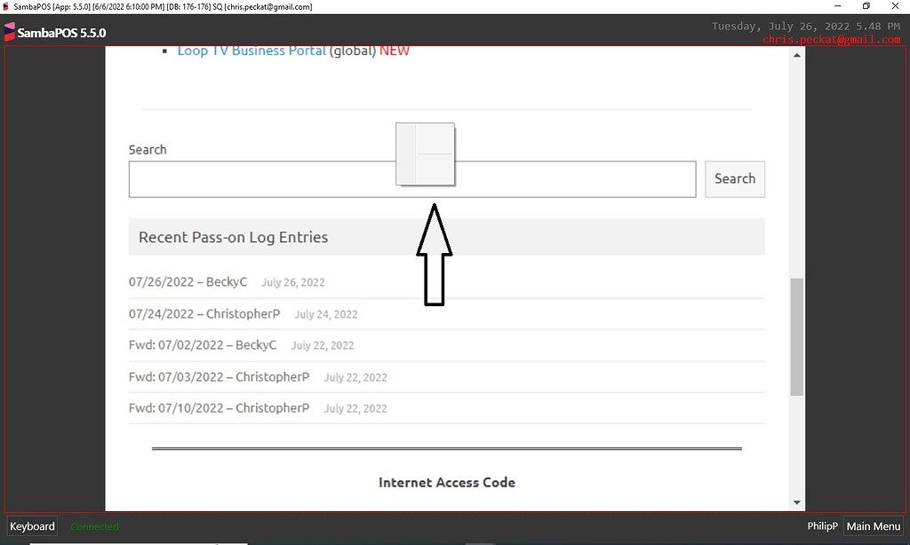
Task: Open entry Fwd: 07/03/2022 – ChristopherP
Action: [x=219, y=376]
